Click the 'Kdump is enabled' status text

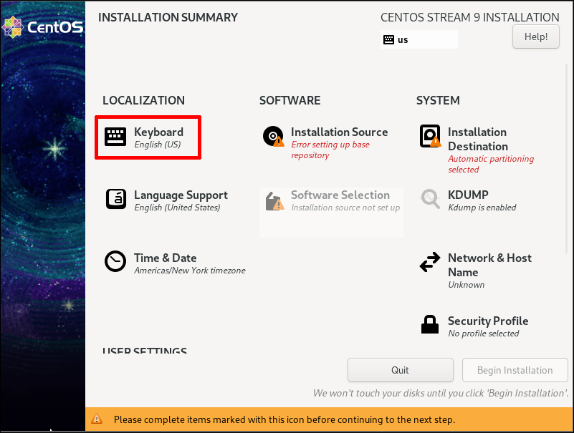pos(482,208)
